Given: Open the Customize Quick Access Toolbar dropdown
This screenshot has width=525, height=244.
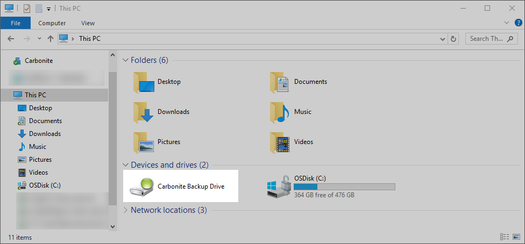Looking at the screenshot, I should coord(48,9).
